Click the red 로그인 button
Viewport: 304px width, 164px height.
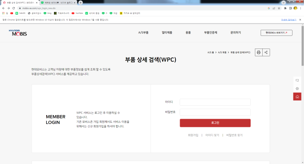tap(215, 123)
